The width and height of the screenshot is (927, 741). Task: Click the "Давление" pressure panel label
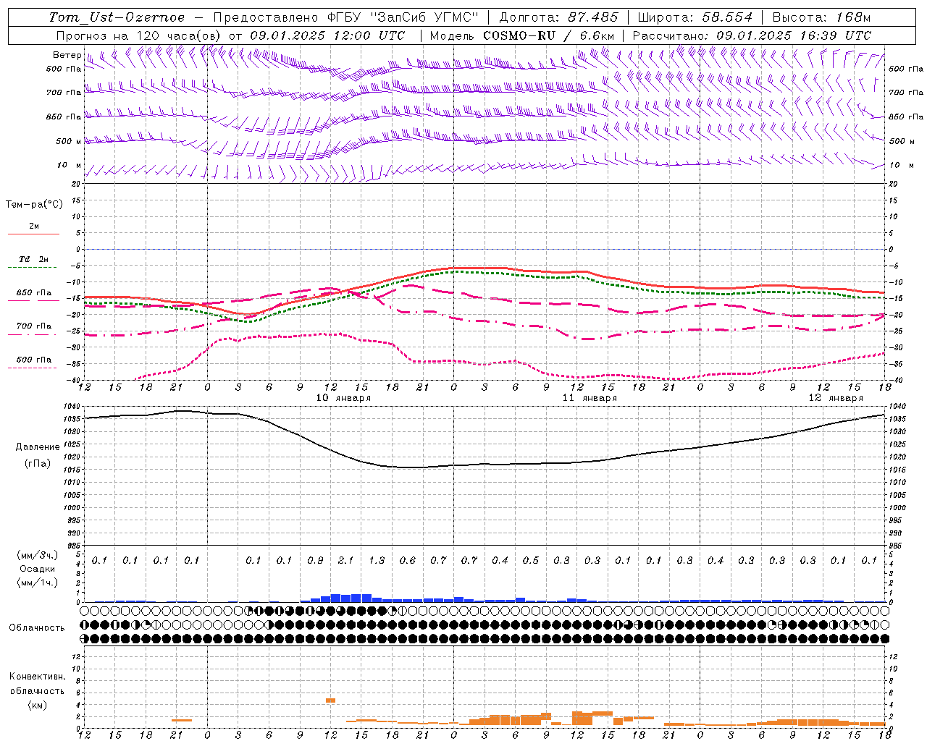click(38, 447)
